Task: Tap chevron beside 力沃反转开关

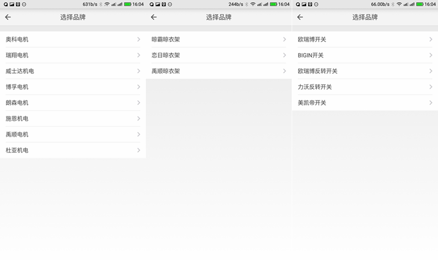Action: (431, 87)
